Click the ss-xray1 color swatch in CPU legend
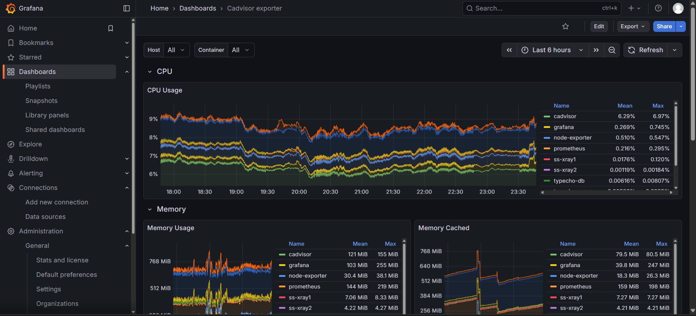 point(547,159)
